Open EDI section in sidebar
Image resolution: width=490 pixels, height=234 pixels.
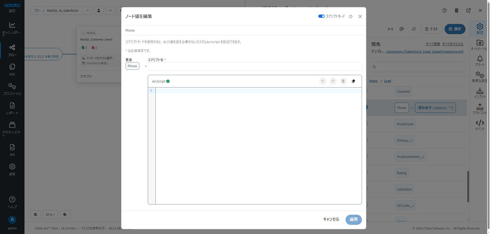click(x=12, y=70)
